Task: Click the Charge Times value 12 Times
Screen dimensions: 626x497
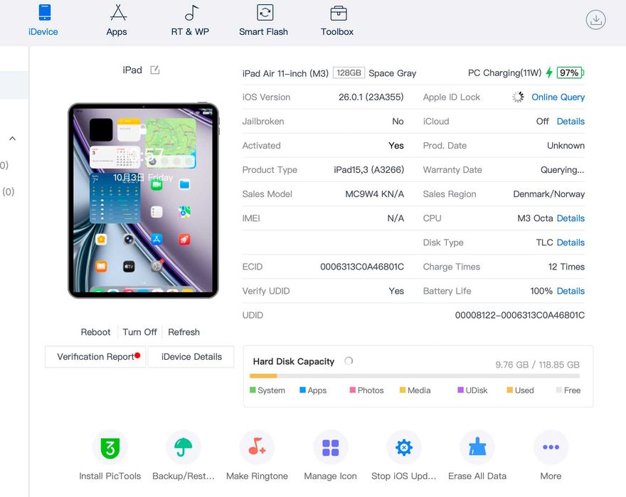Action: [x=566, y=267]
